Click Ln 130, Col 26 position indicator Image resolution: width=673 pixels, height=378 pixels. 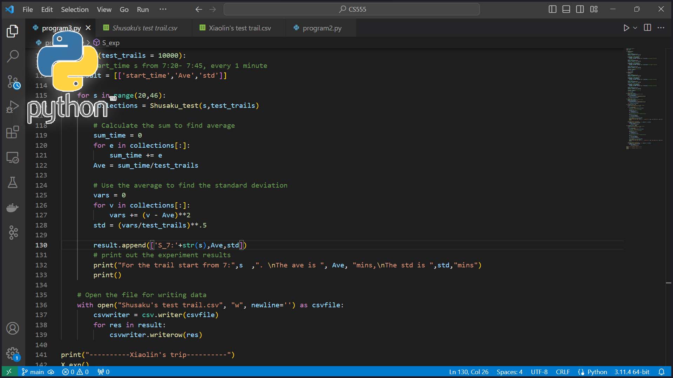coord(469,372)
